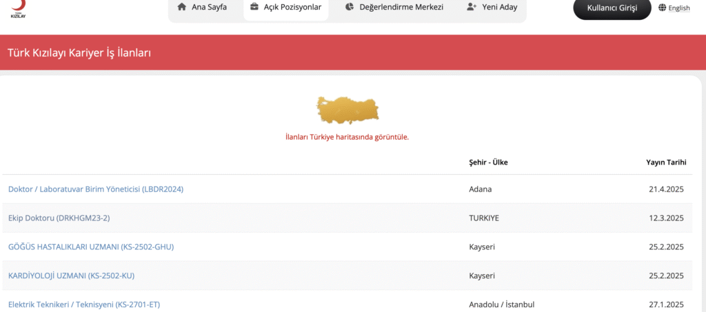The image size is (706, 312).
Task: Open the Yeni Aday page
Action: (x=492, y=7)
